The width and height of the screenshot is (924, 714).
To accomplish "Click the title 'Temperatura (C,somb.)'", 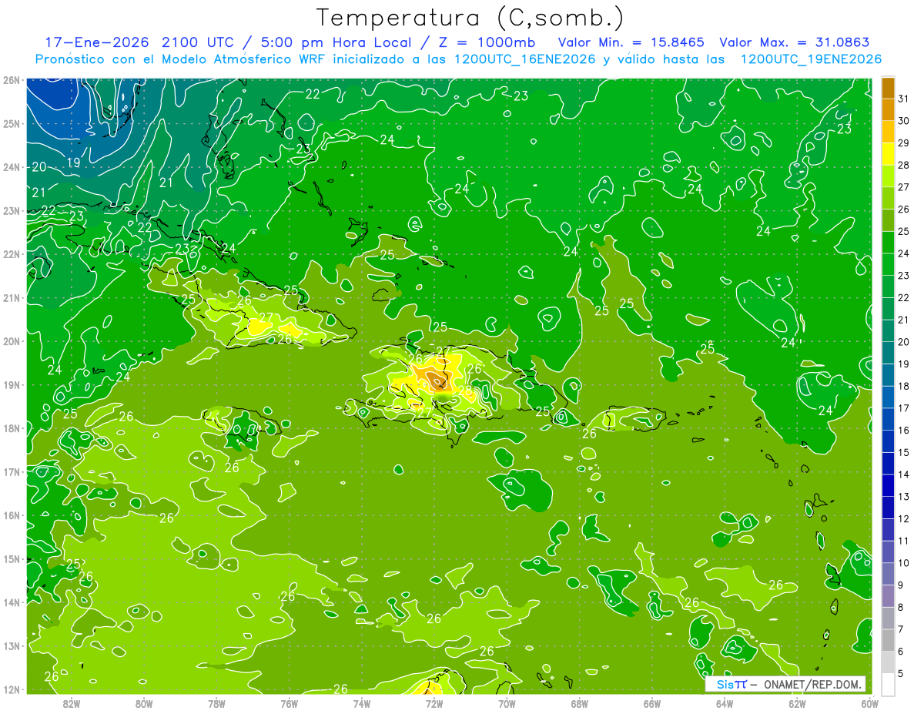I will tap(470, 17).
